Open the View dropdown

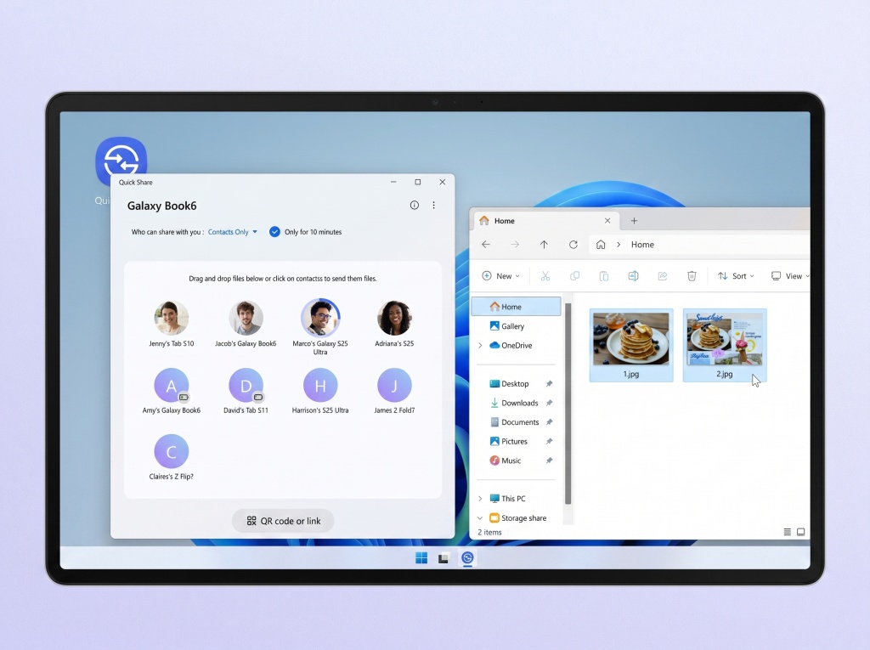[x=790, y=276]
